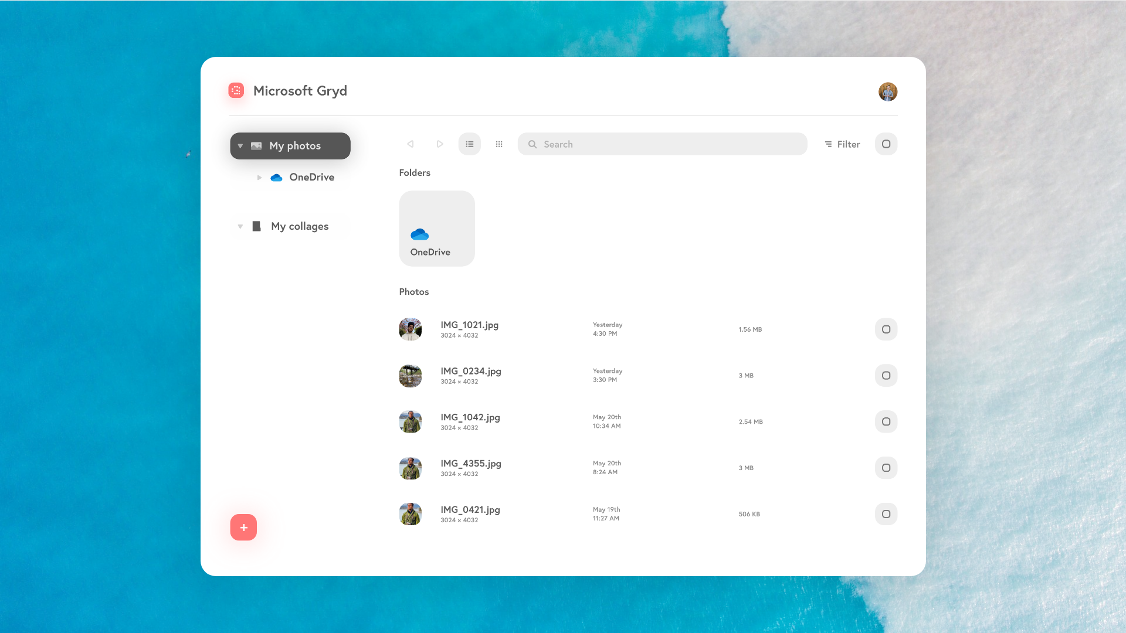This screenshot has width=1126, height=633.
Task: Open the user profile avatar
Action: click(x=888, y=91)
